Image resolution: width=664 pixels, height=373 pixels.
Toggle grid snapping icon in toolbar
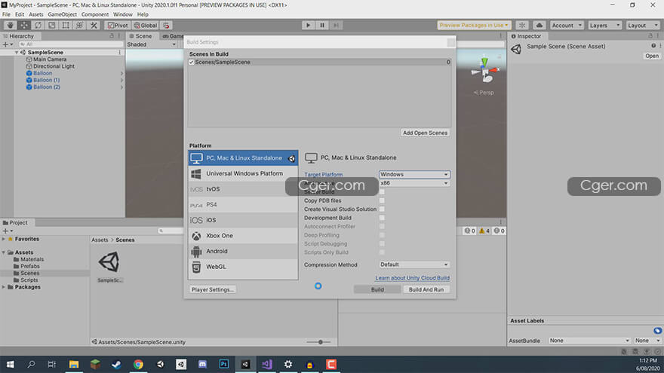tap(167, 26)
